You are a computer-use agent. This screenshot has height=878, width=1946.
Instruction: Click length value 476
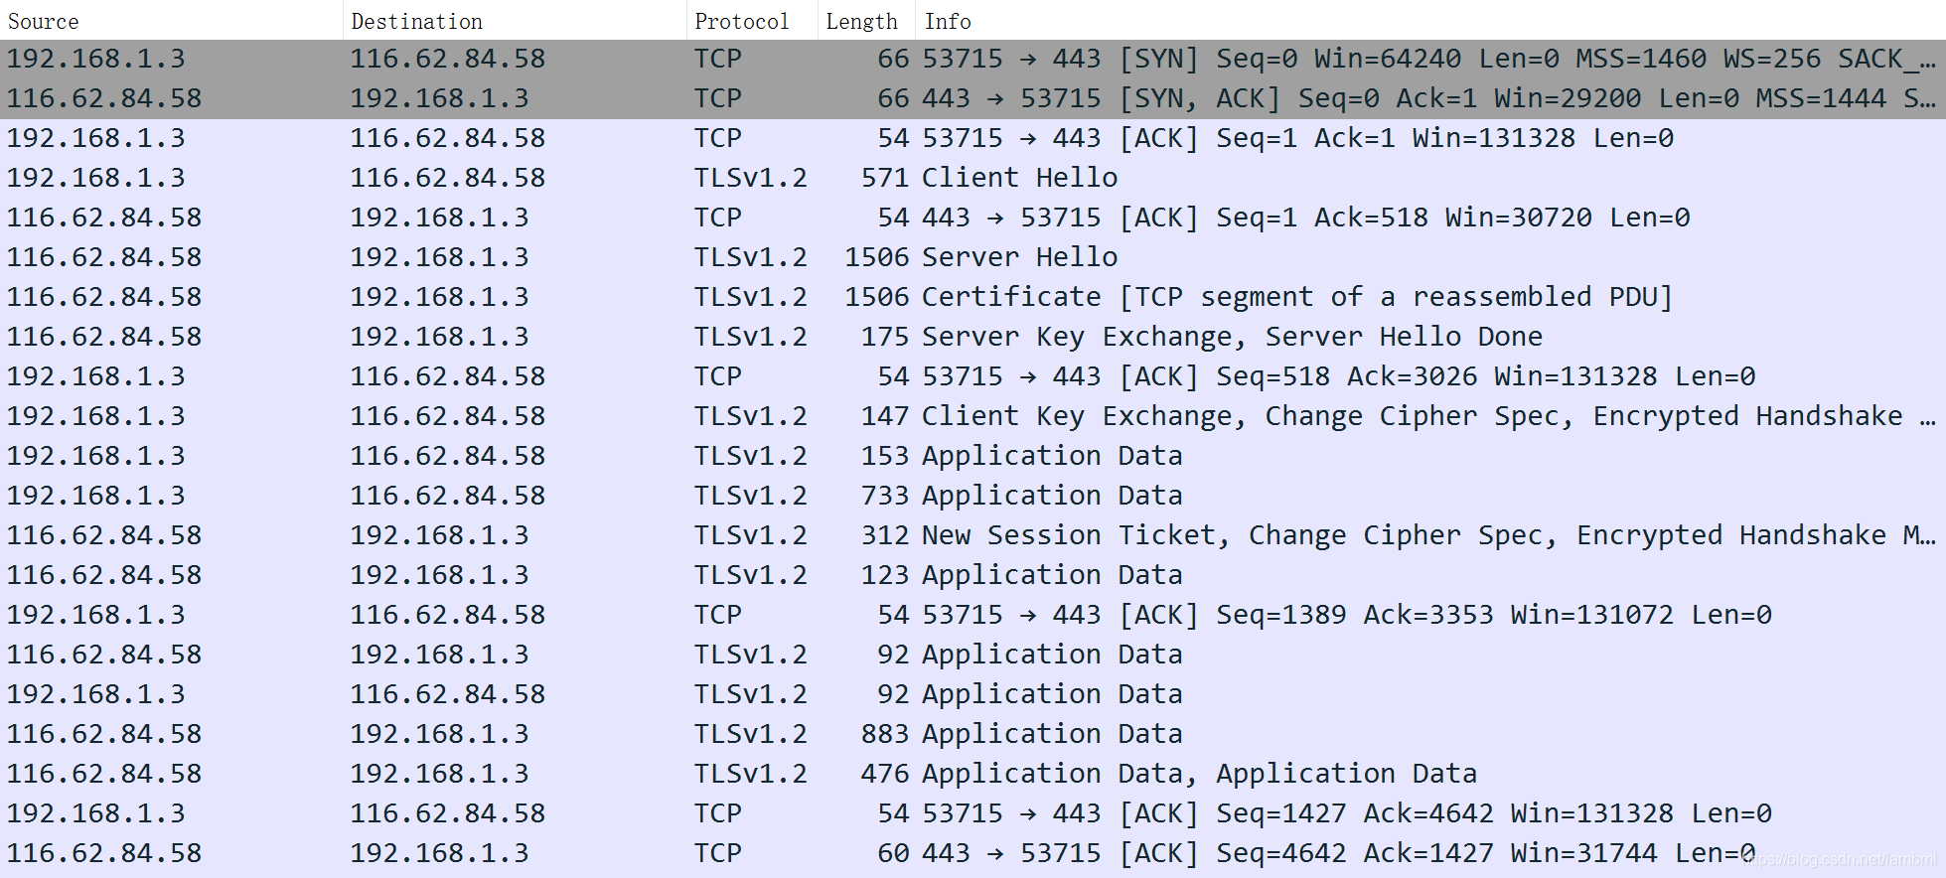[885, 774]
